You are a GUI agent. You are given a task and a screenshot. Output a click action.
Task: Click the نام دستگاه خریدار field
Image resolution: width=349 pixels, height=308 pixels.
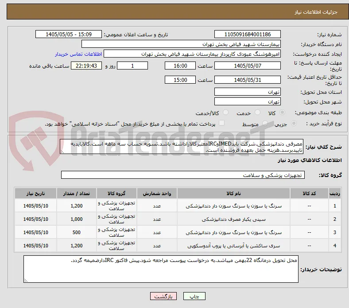click(x=181, y=44)
